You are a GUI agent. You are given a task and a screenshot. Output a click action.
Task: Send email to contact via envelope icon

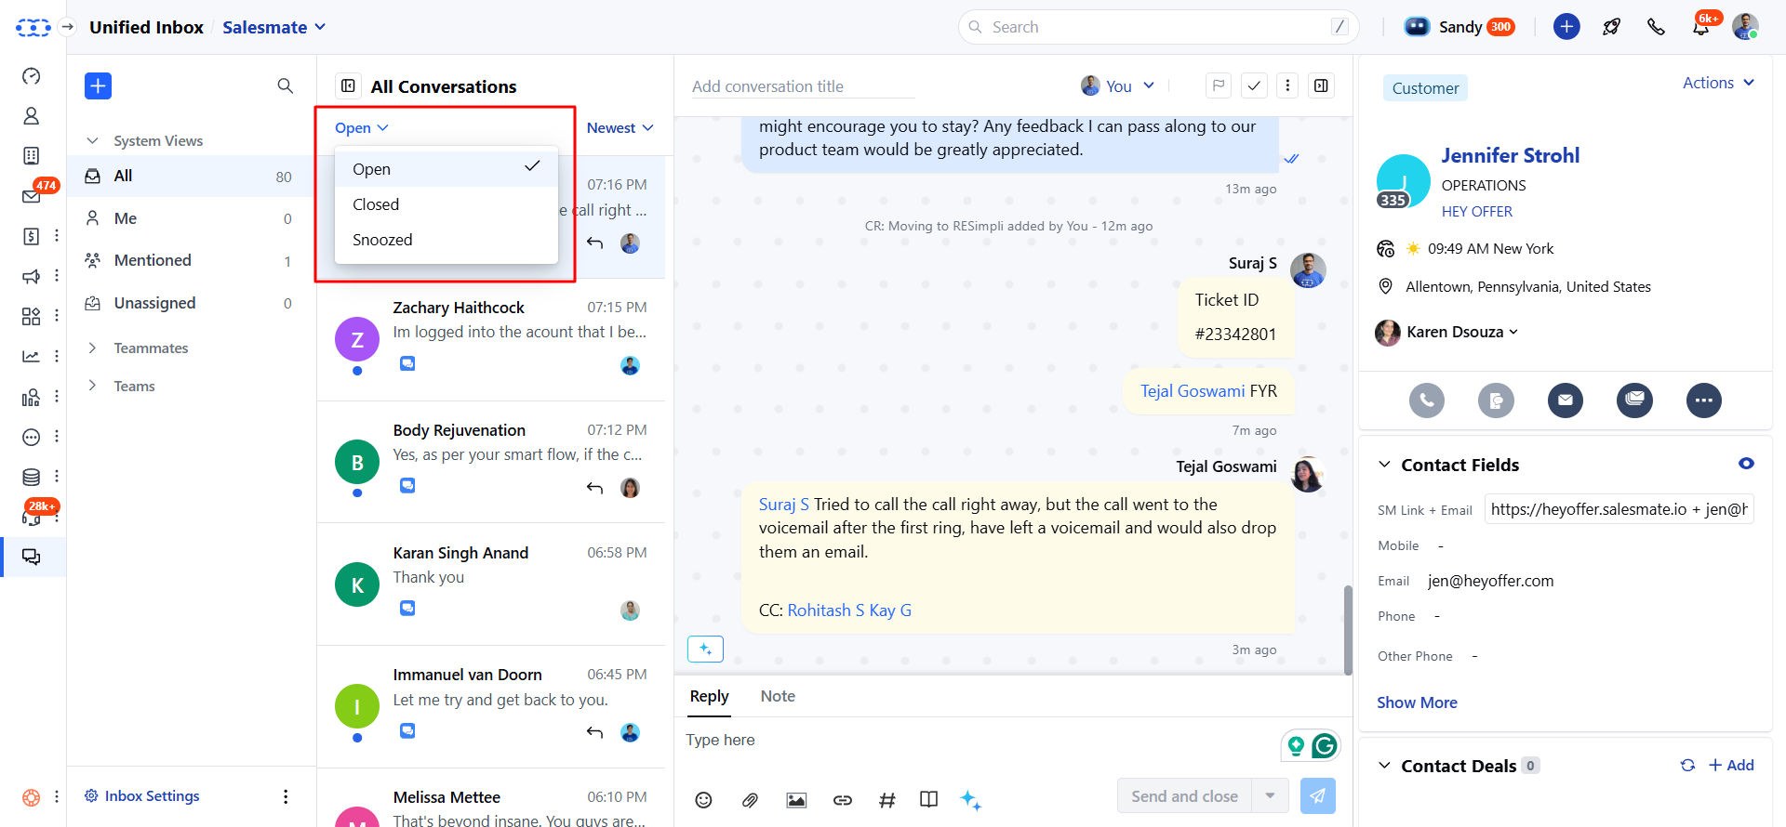[x=1566, y=400]
